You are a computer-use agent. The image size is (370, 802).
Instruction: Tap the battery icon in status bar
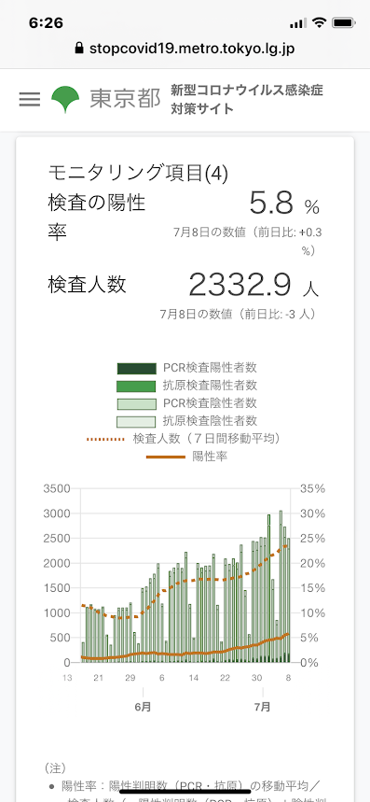(x=344, y=23)
